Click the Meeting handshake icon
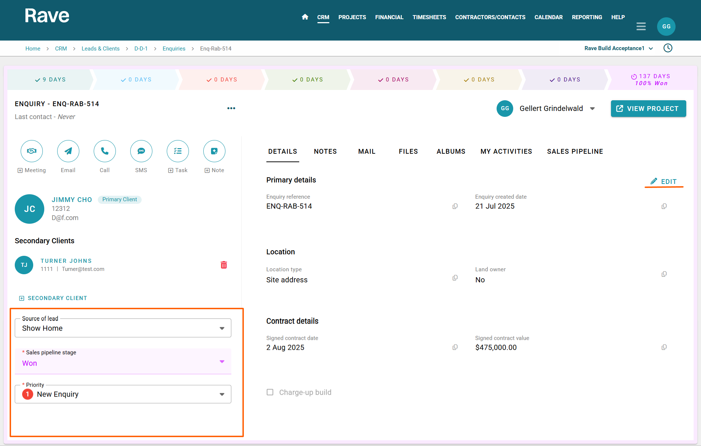Image resolution: width=701 pixels, height=446 pixels. (32, 151)
